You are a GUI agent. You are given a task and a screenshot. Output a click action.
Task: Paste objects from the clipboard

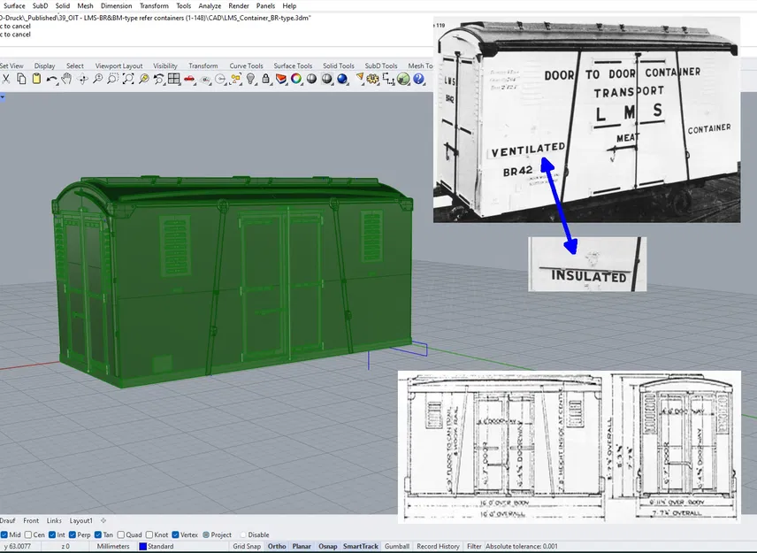point(35,79)
